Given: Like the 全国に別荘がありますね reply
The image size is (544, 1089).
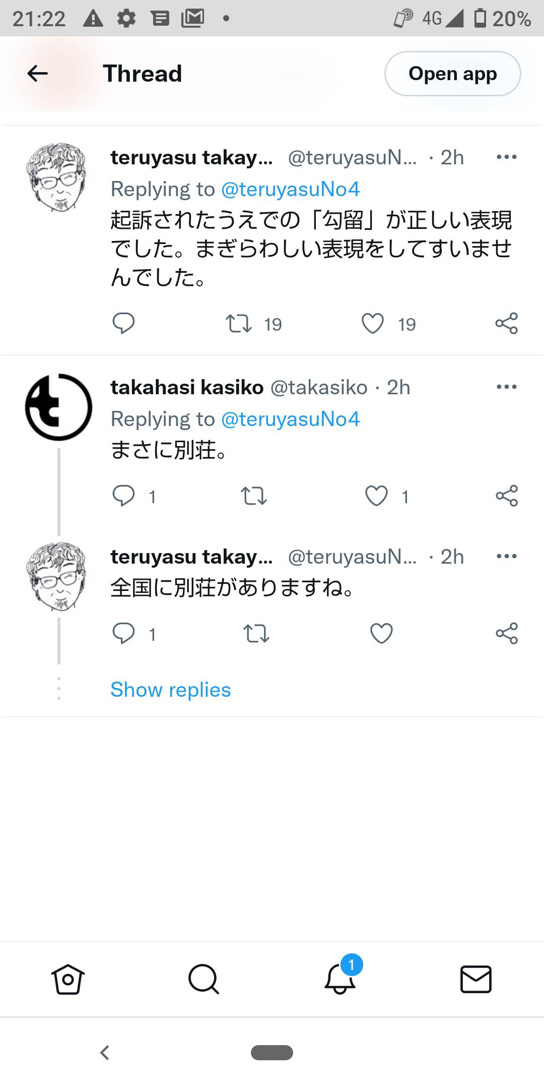Looking at the screenshot, I should 381,633.
